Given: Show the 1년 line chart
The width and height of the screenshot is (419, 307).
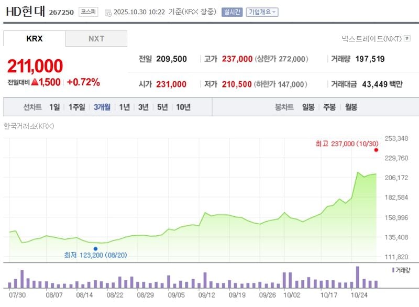Looking at the screenshot, I should pyautogui.click(x=124, y=107).
